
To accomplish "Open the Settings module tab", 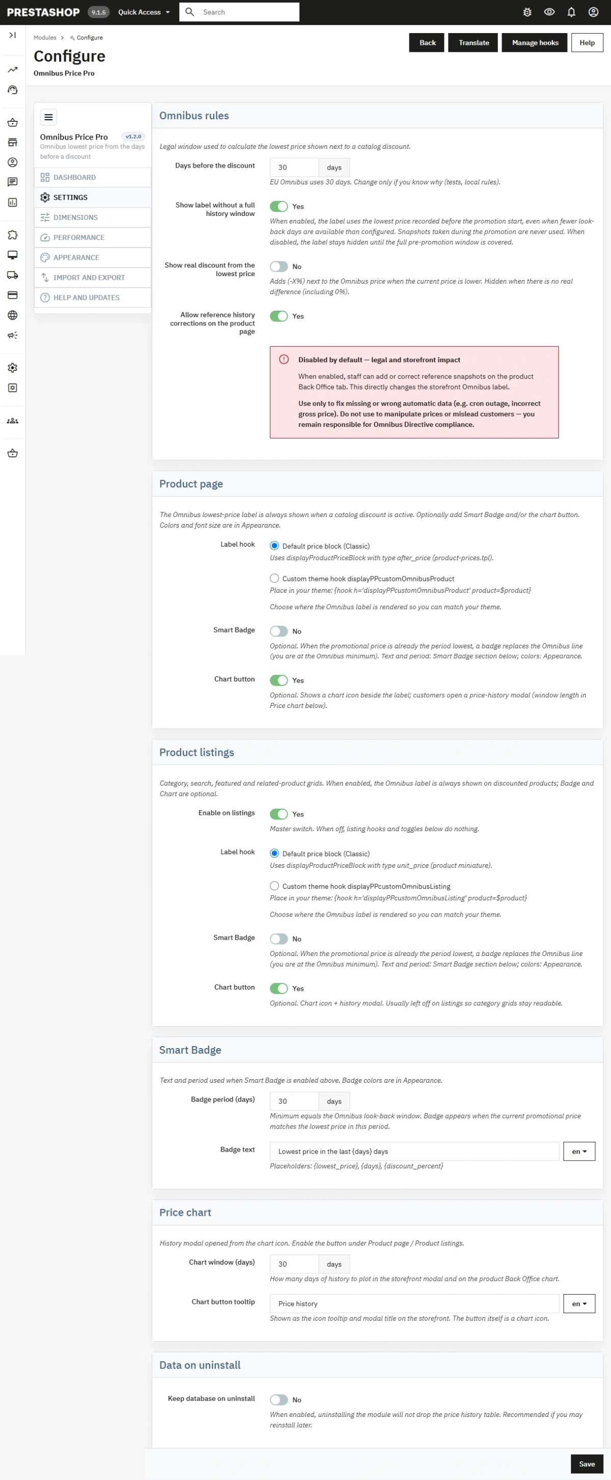I will click(x=93, y=198).
